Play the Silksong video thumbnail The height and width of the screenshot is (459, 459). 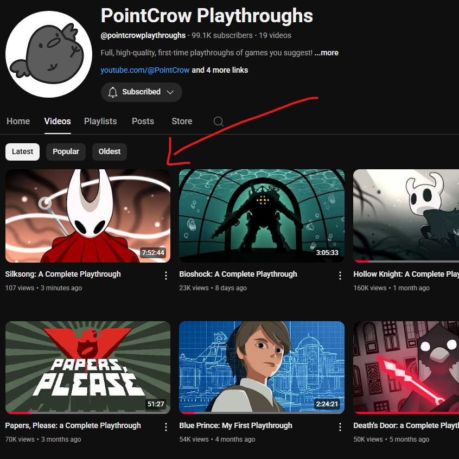(x=88, y=216)
